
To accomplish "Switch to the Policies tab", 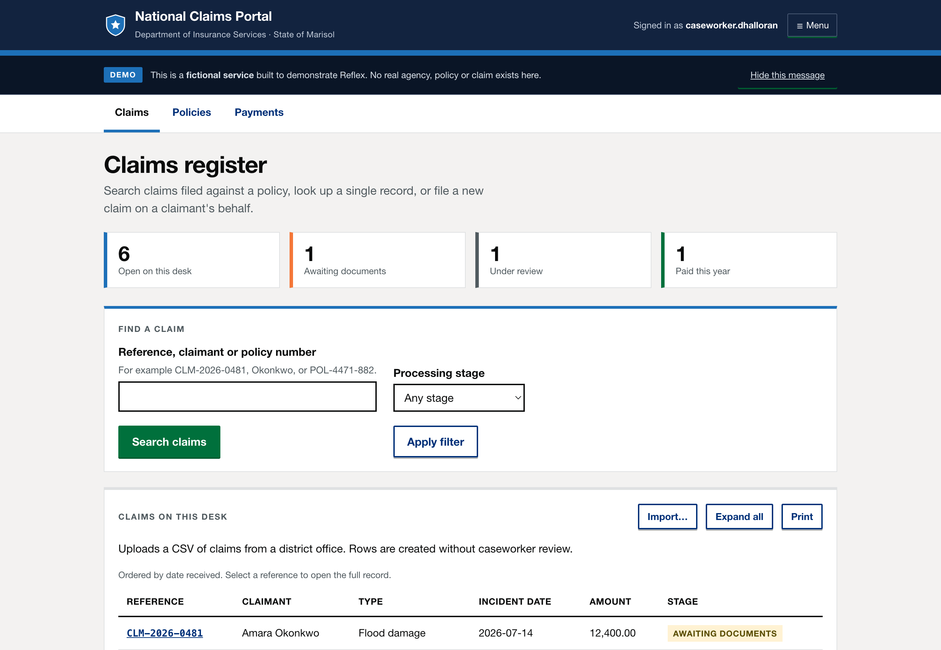I will [192, 112].
